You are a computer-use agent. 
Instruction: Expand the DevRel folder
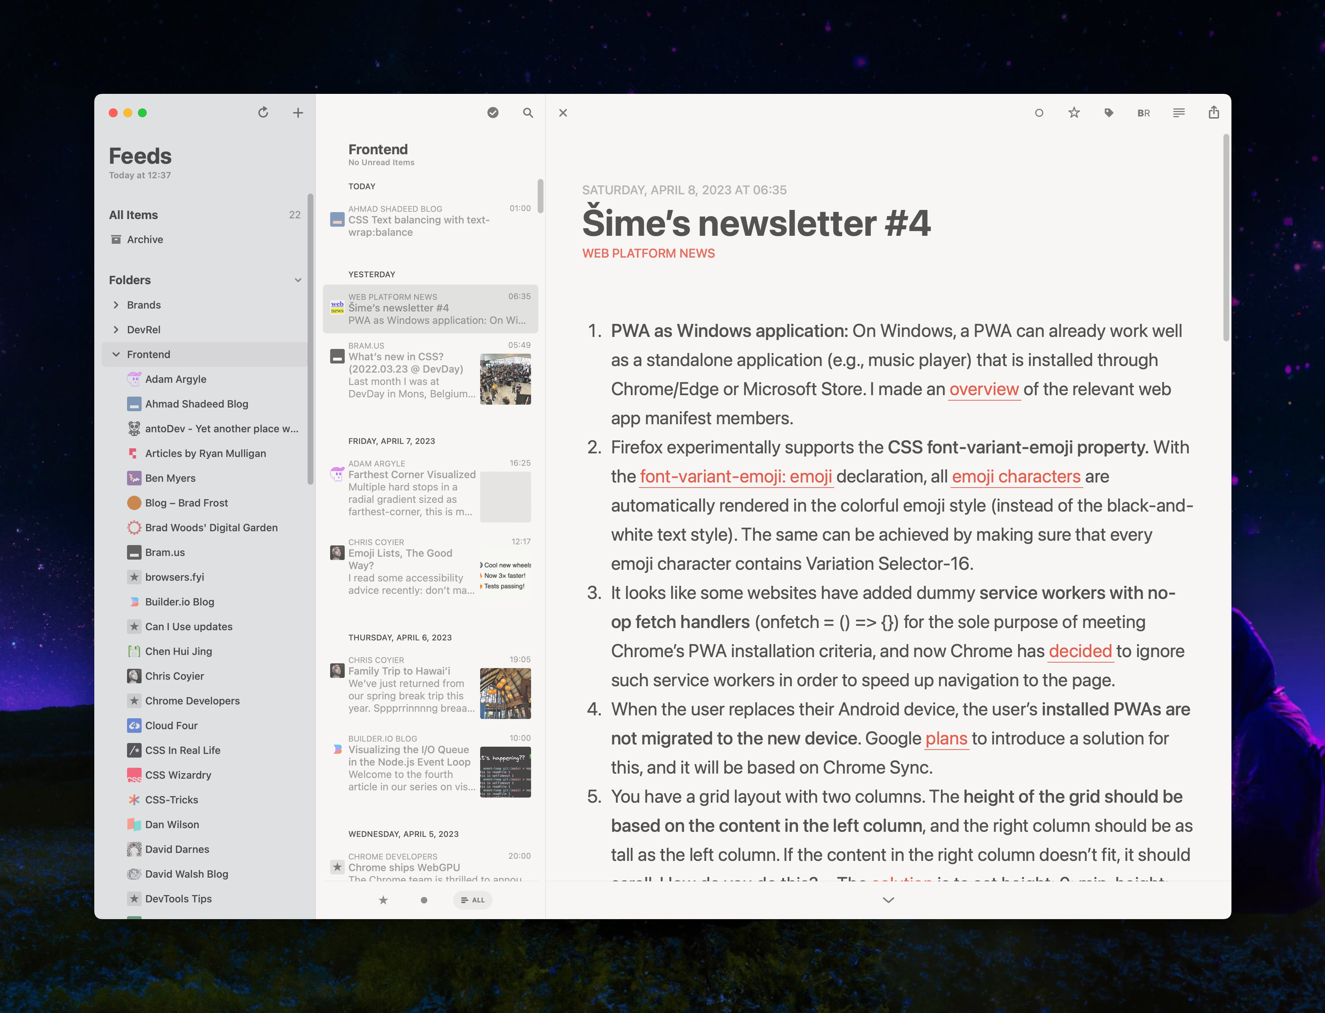pyautogui.click(x=116, y=330)
